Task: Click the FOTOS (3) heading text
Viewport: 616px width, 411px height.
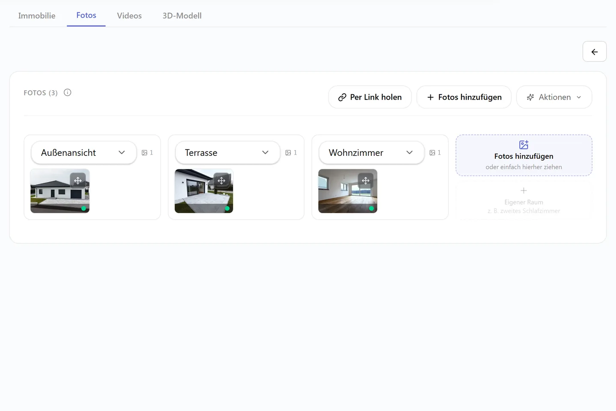Action: [41, 93]
